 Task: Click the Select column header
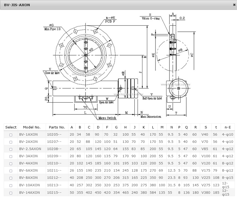(x=11, y=127)
